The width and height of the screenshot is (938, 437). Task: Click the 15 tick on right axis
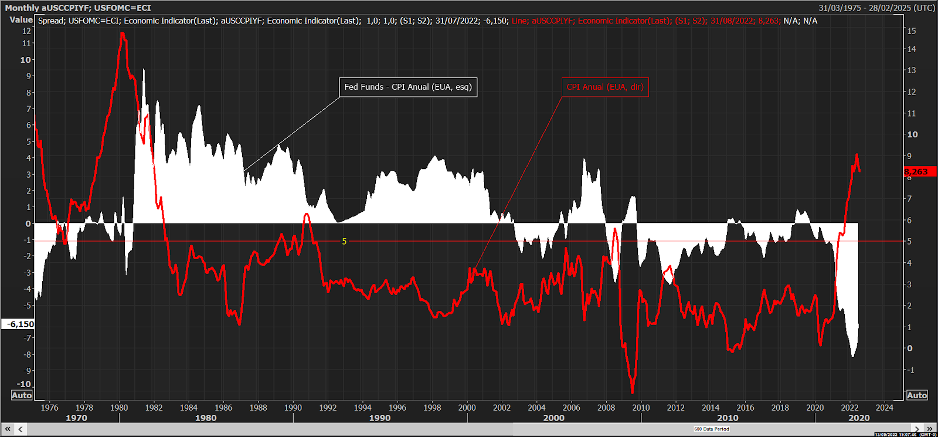coord(912,31)
